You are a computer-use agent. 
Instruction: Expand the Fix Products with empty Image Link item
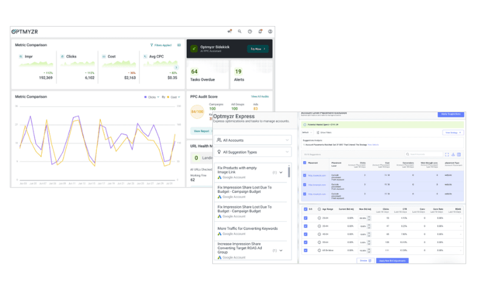click(x=281, y=172)
